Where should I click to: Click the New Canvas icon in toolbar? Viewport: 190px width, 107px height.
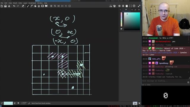(2, 6)
